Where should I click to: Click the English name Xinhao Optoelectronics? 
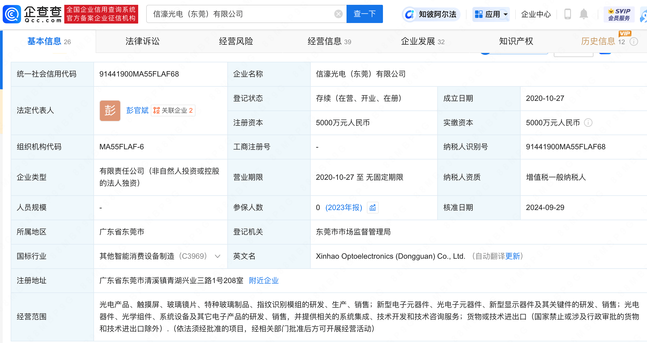click(390, 256)
